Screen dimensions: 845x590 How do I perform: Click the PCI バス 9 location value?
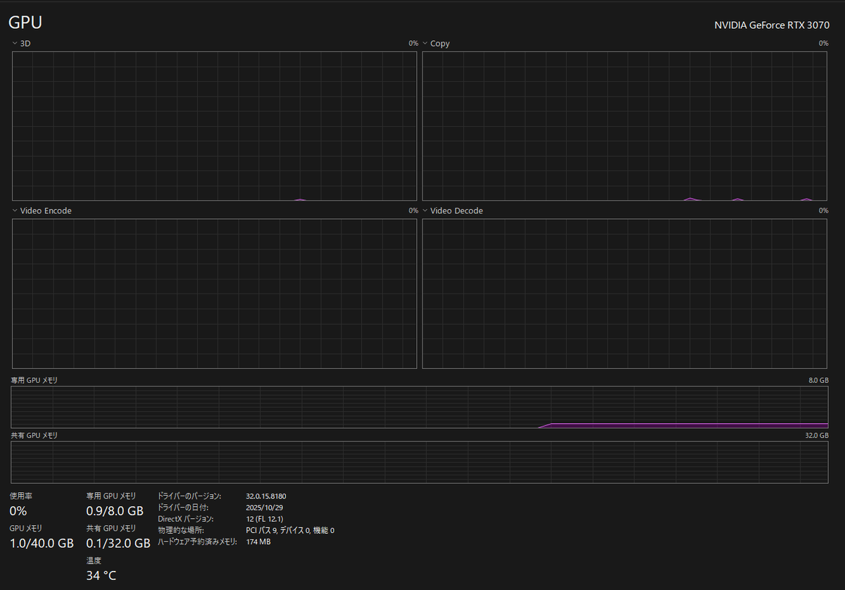[x=290, y=530]
